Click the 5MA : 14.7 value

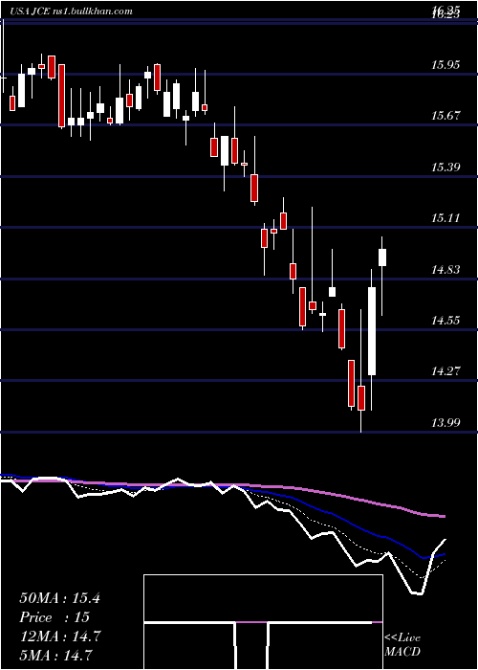55,655
